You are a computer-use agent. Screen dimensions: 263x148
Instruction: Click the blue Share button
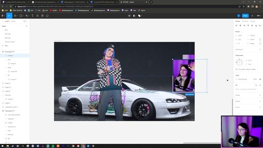click(245, 16)
